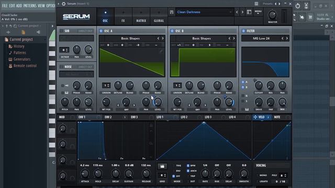The height and width of the screenshot is (188, 335).
Task: Select next OSC A wavetable arrow
Action: [x=163, y=38]
